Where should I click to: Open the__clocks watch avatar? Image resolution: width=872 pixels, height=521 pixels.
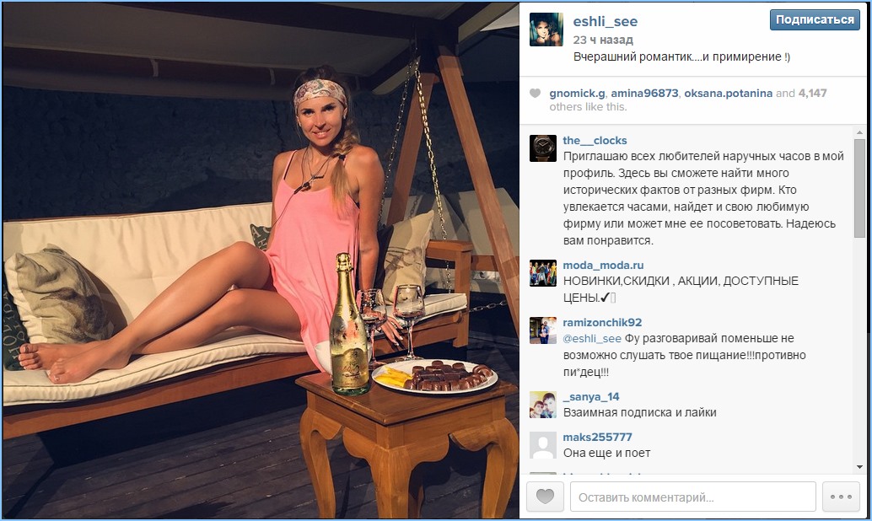tap(543, 148)
